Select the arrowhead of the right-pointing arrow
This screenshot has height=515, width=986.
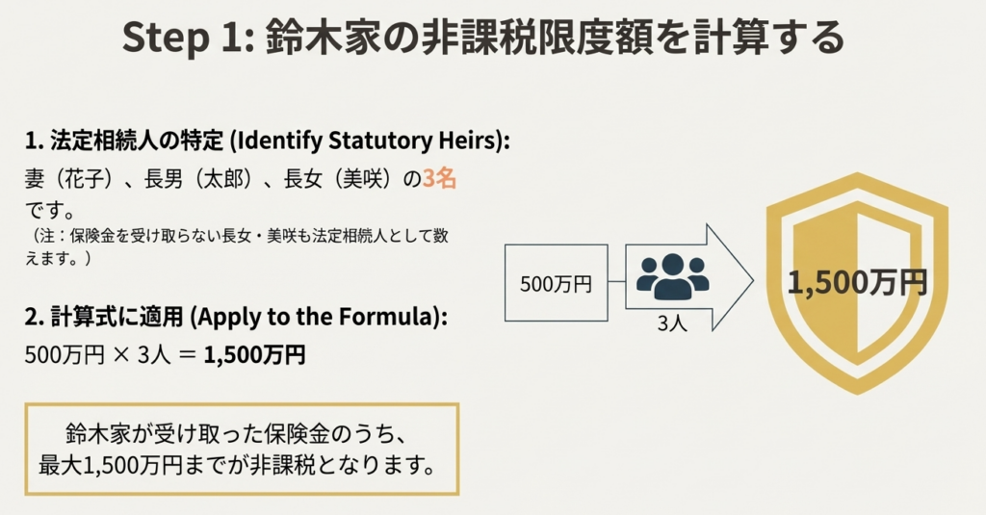(x=734, y=279)
